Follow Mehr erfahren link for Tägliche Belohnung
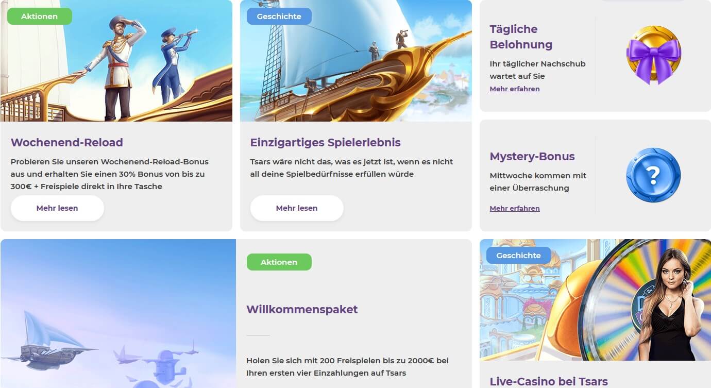The width and height of the screenshot is (711, 388). click(x=515, y=89)
